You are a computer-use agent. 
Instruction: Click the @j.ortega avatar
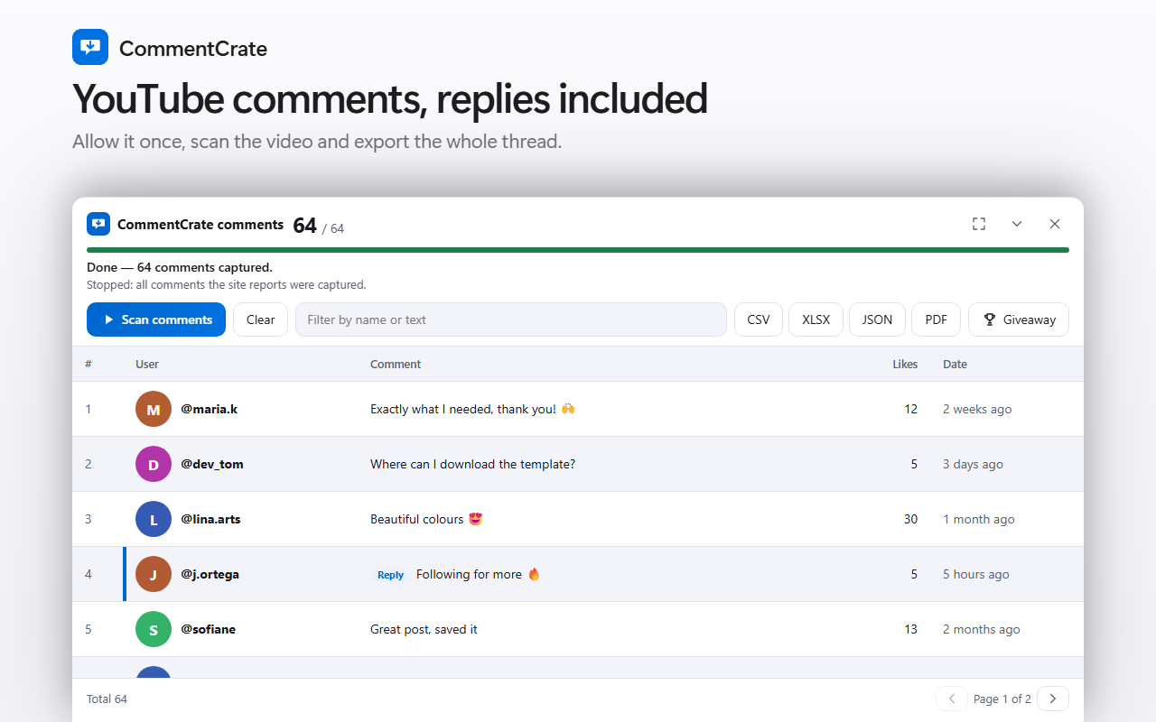(x=154, y=574)
